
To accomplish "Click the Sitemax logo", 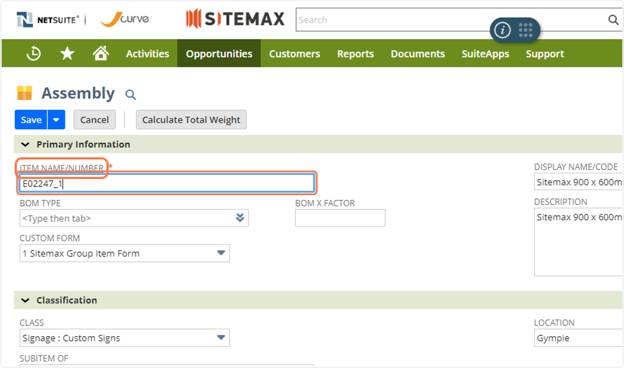I will (236, 19).
